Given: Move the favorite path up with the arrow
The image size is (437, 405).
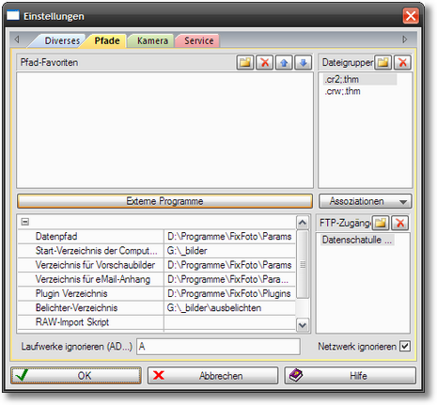Looking at the screenshot, I should [x=284, y=62].
